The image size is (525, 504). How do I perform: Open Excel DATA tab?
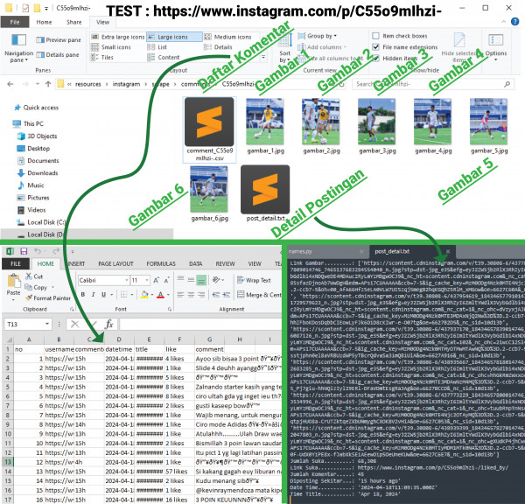tap(195, 263)
